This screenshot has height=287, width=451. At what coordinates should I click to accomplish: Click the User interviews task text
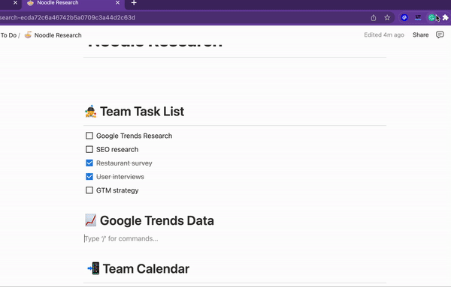coord(120,177)
